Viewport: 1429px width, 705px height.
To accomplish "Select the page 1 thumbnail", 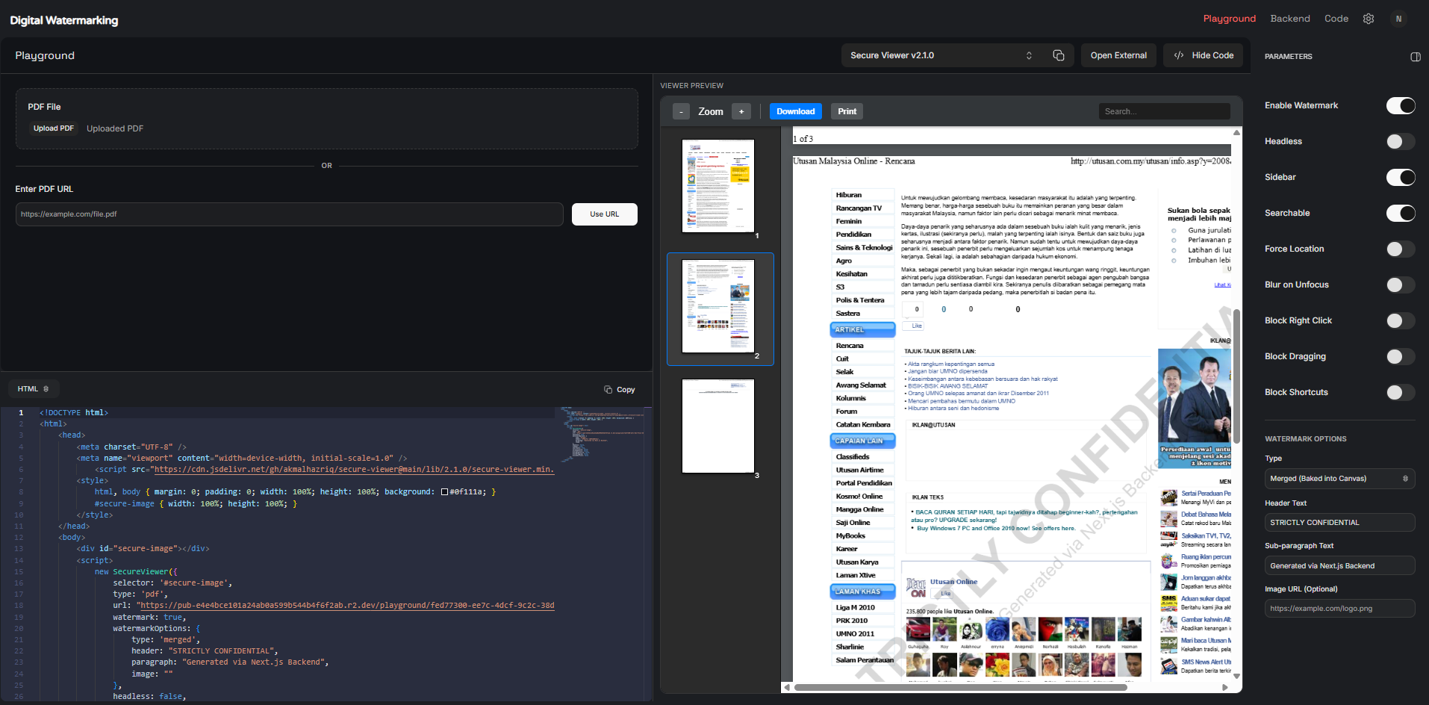I will tap(718, 186).
